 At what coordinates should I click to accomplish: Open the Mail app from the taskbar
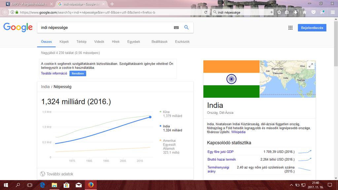point(79,185)
